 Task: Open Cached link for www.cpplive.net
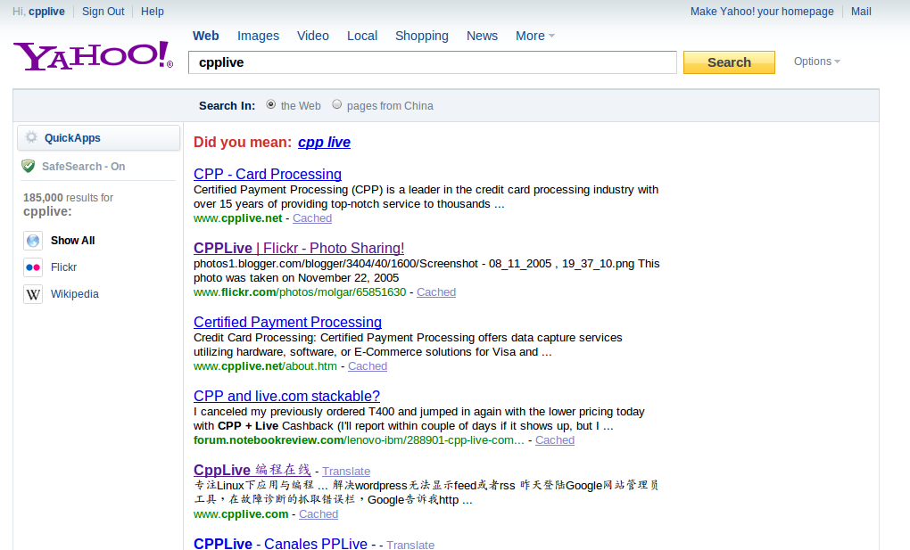312,218
